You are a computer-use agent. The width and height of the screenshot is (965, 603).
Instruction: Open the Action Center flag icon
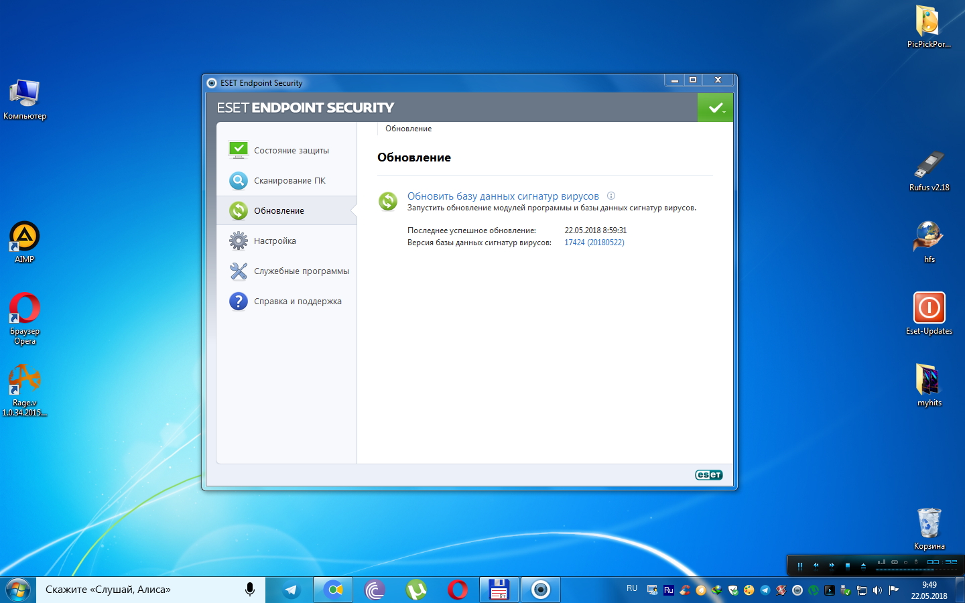pyautogui.click(x=893, y=590)
